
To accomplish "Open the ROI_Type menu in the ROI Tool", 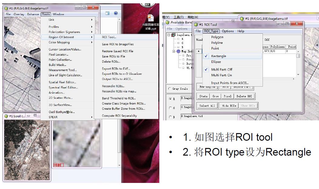I will pyautogui.click(x=211, y=31).
